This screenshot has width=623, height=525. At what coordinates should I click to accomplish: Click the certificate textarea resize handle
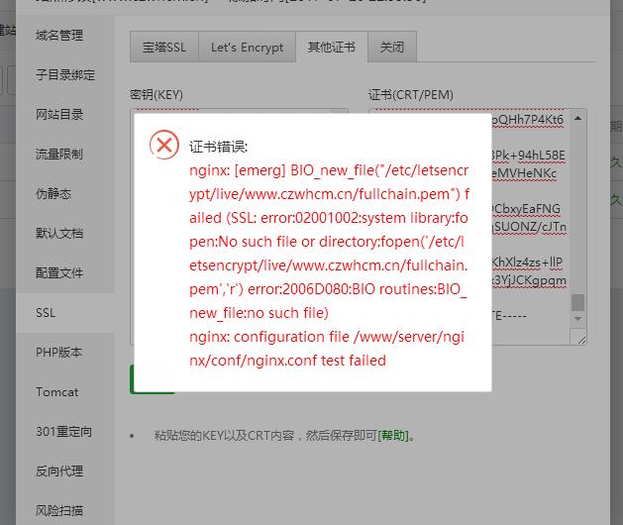pyautogui.click(x=581, y=339)
